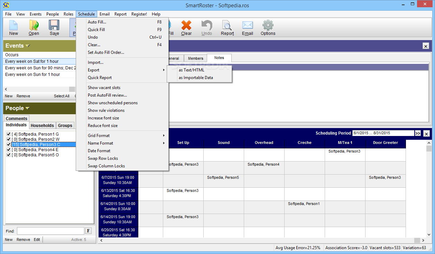The width and height of the screenshot is (435, 254).
Task: Open the Comments tab
Action: coord(16,118)
